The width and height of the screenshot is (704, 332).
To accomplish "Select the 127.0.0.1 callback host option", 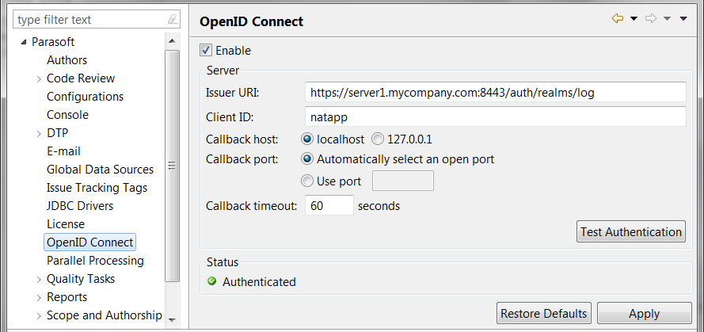I will point(378,139).
